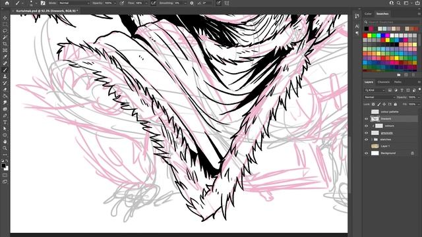Viewport: 422px width, 237px height.
Task: Switch to the Layers tab
Action: 369,82
